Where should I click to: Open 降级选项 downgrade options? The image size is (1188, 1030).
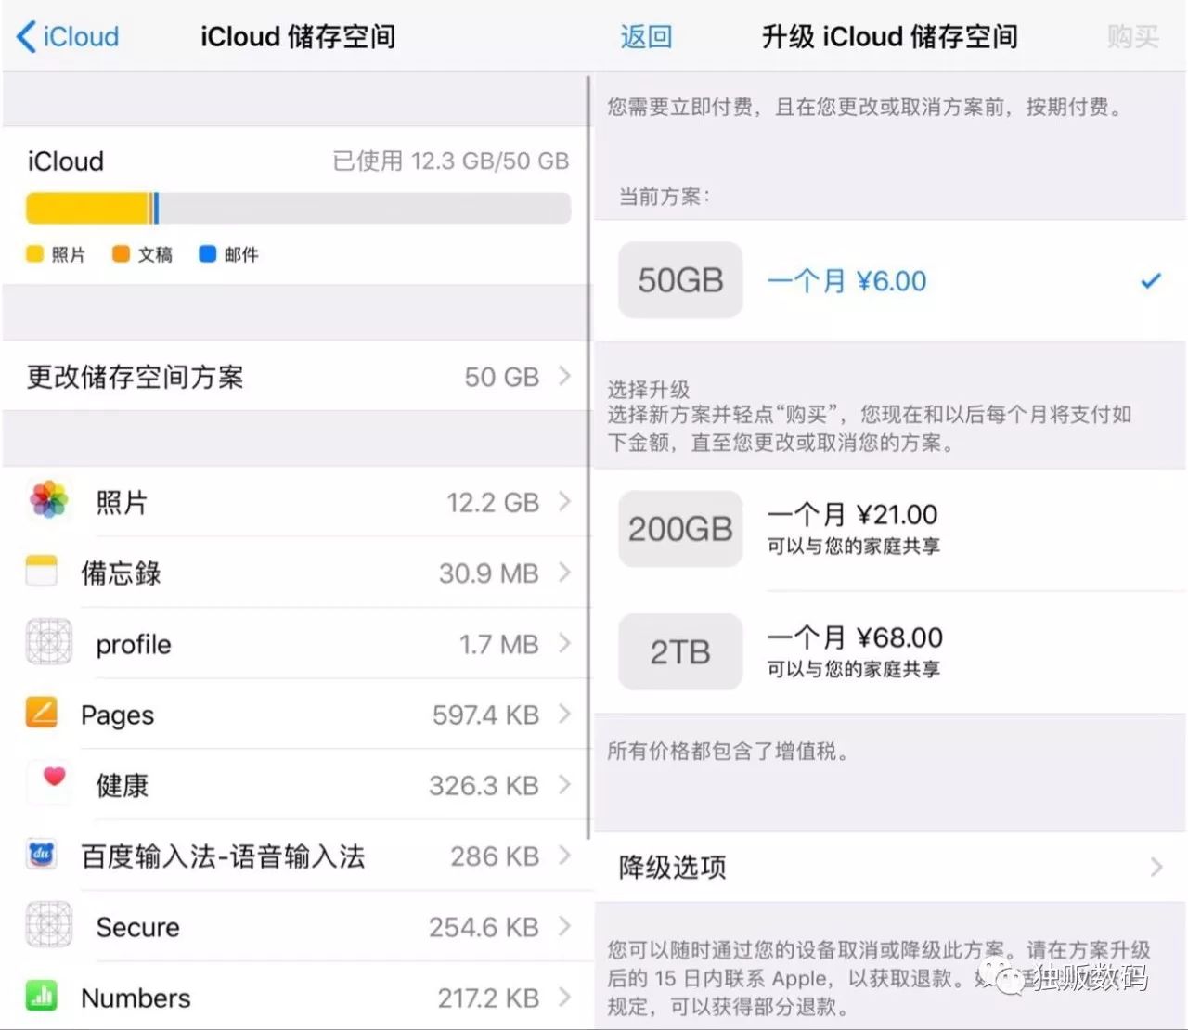click(x=888, y=867)
